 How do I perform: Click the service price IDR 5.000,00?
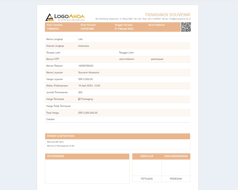tap(85, 79)
